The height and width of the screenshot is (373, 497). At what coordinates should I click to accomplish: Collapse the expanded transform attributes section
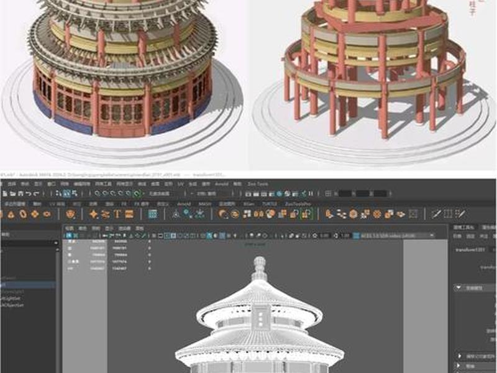[x=458, y=288]
